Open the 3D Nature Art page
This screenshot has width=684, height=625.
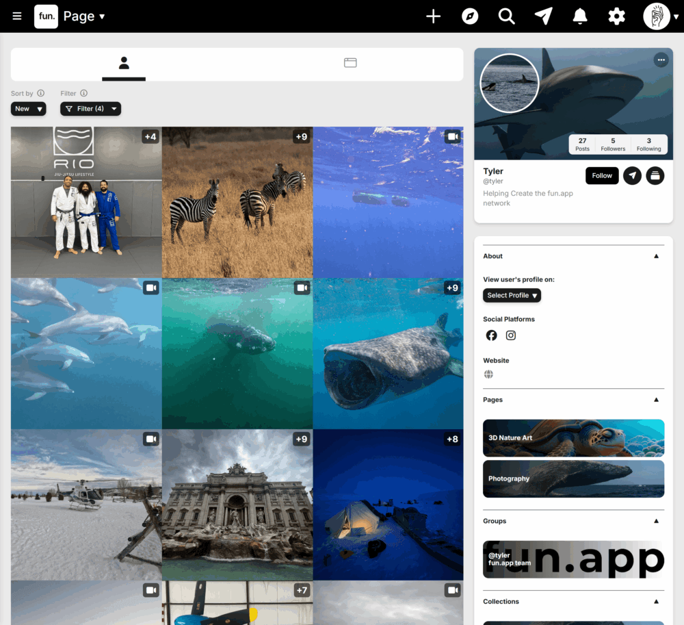tap(573, 438)
